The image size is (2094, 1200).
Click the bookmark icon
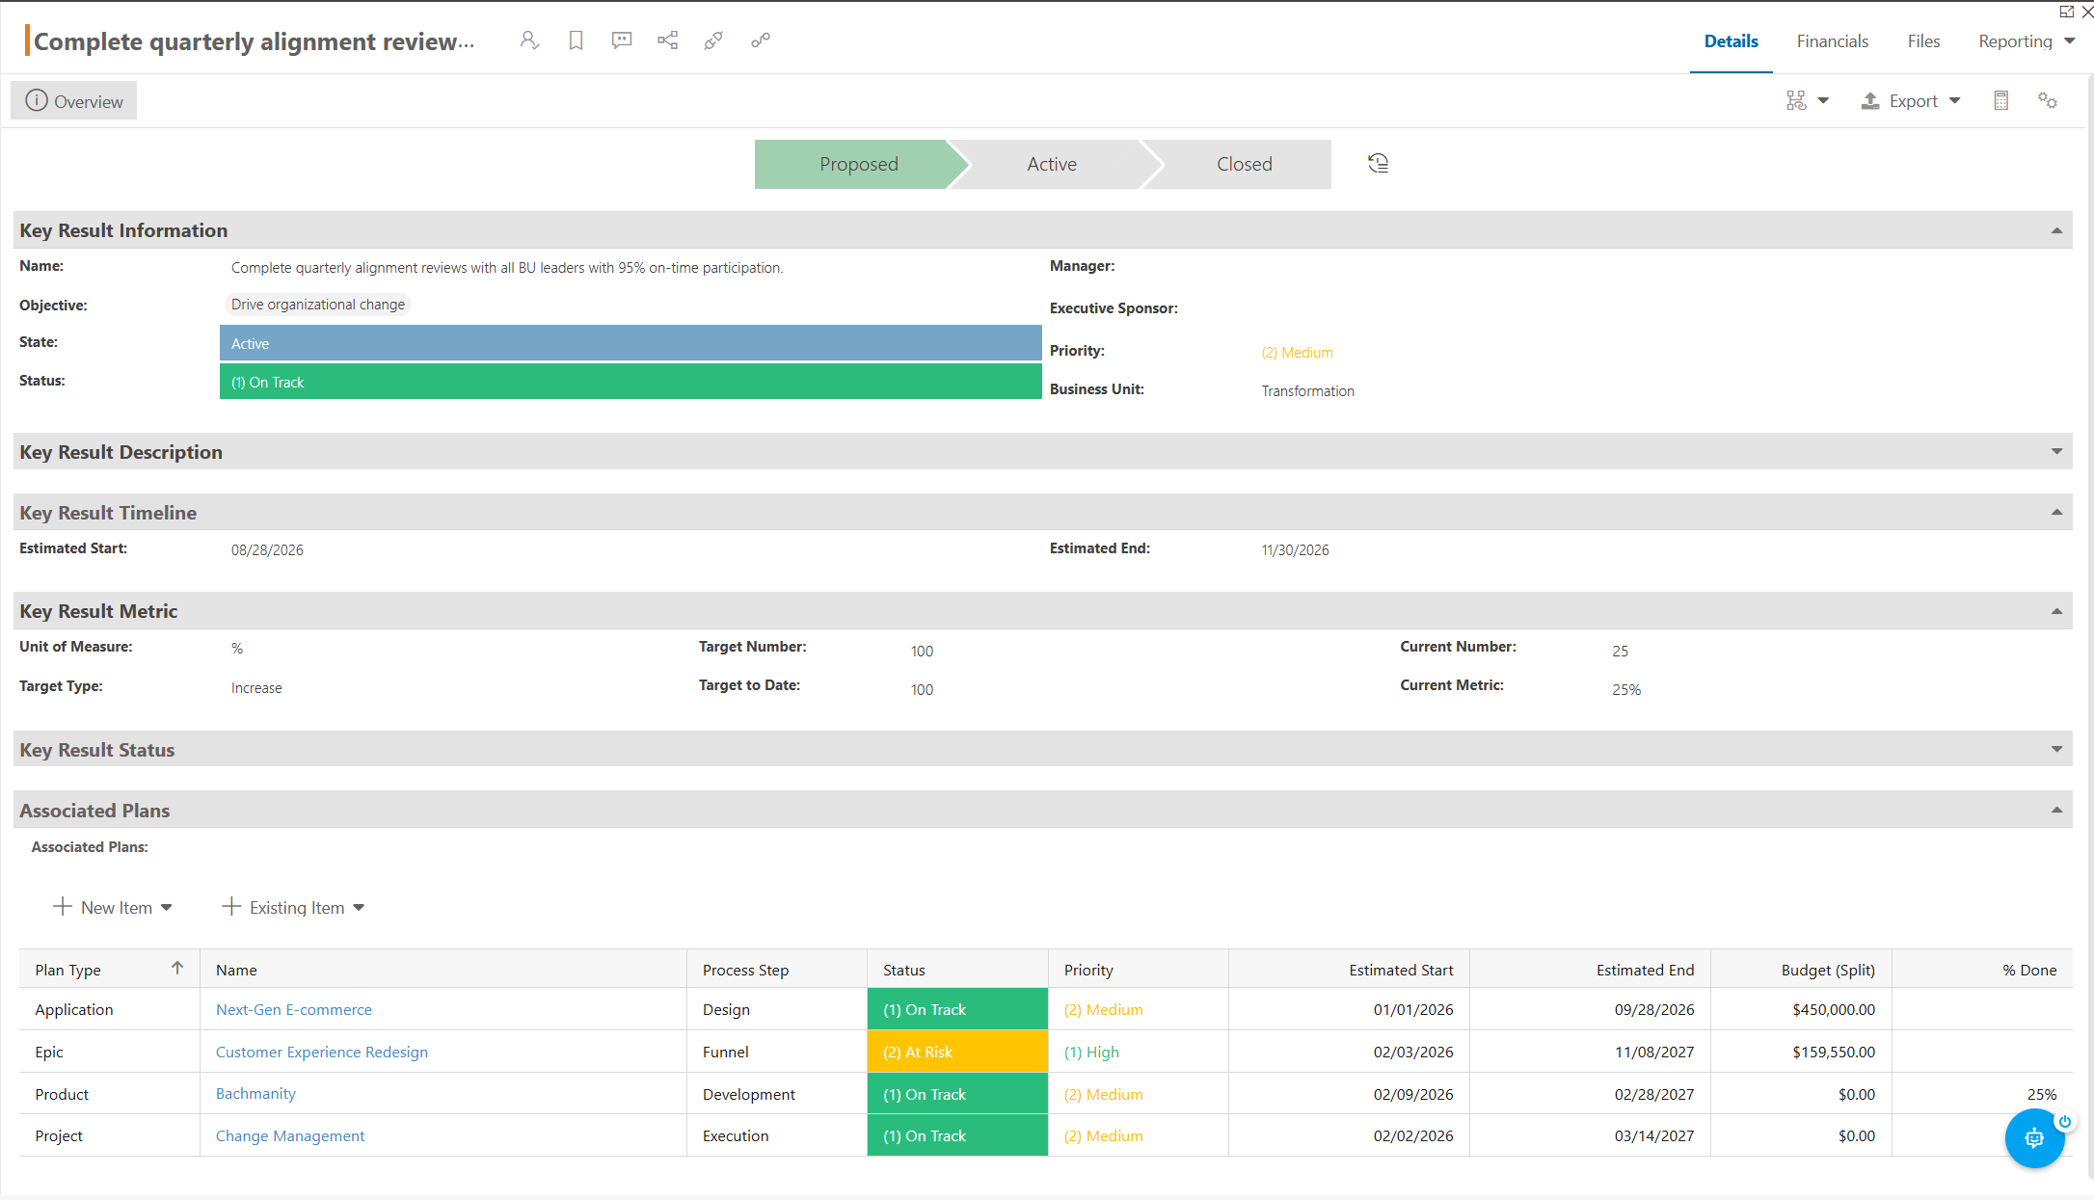pos(576,40)
